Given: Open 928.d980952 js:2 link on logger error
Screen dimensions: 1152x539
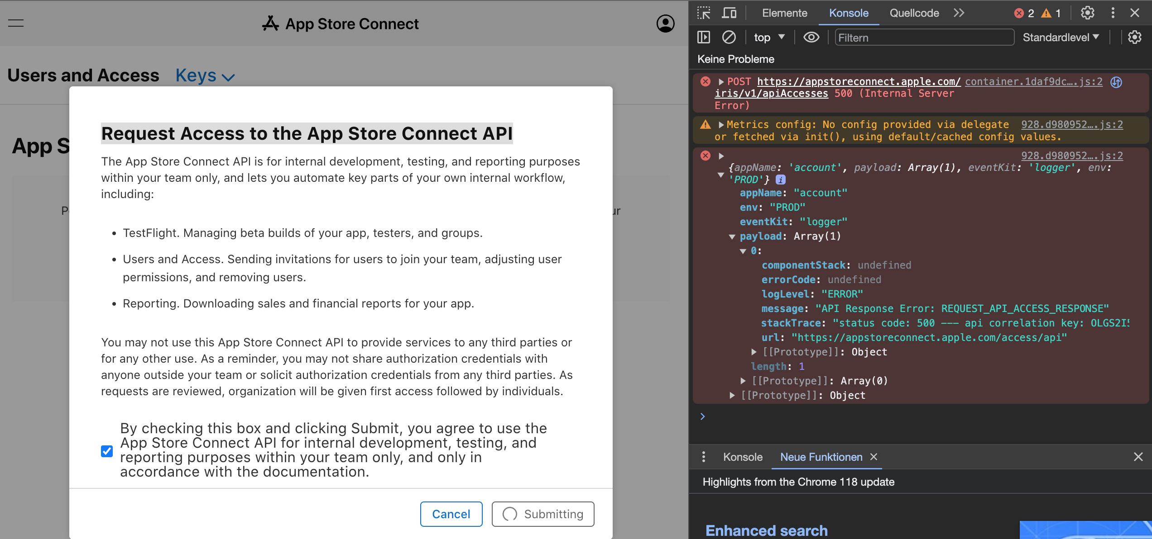Looking at the screenshot, I should (1072, 156).
